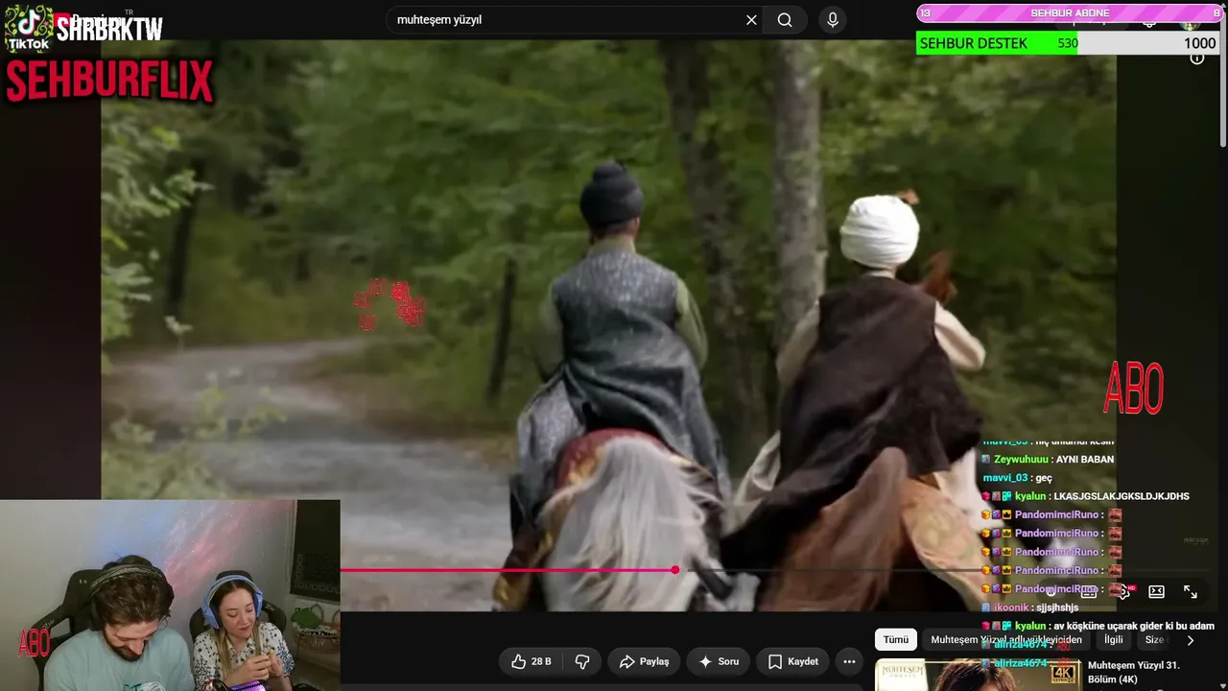The width and height of the screenshot is (1228, 691).
Task: Clear the search box text
Action: pos(751,20)
